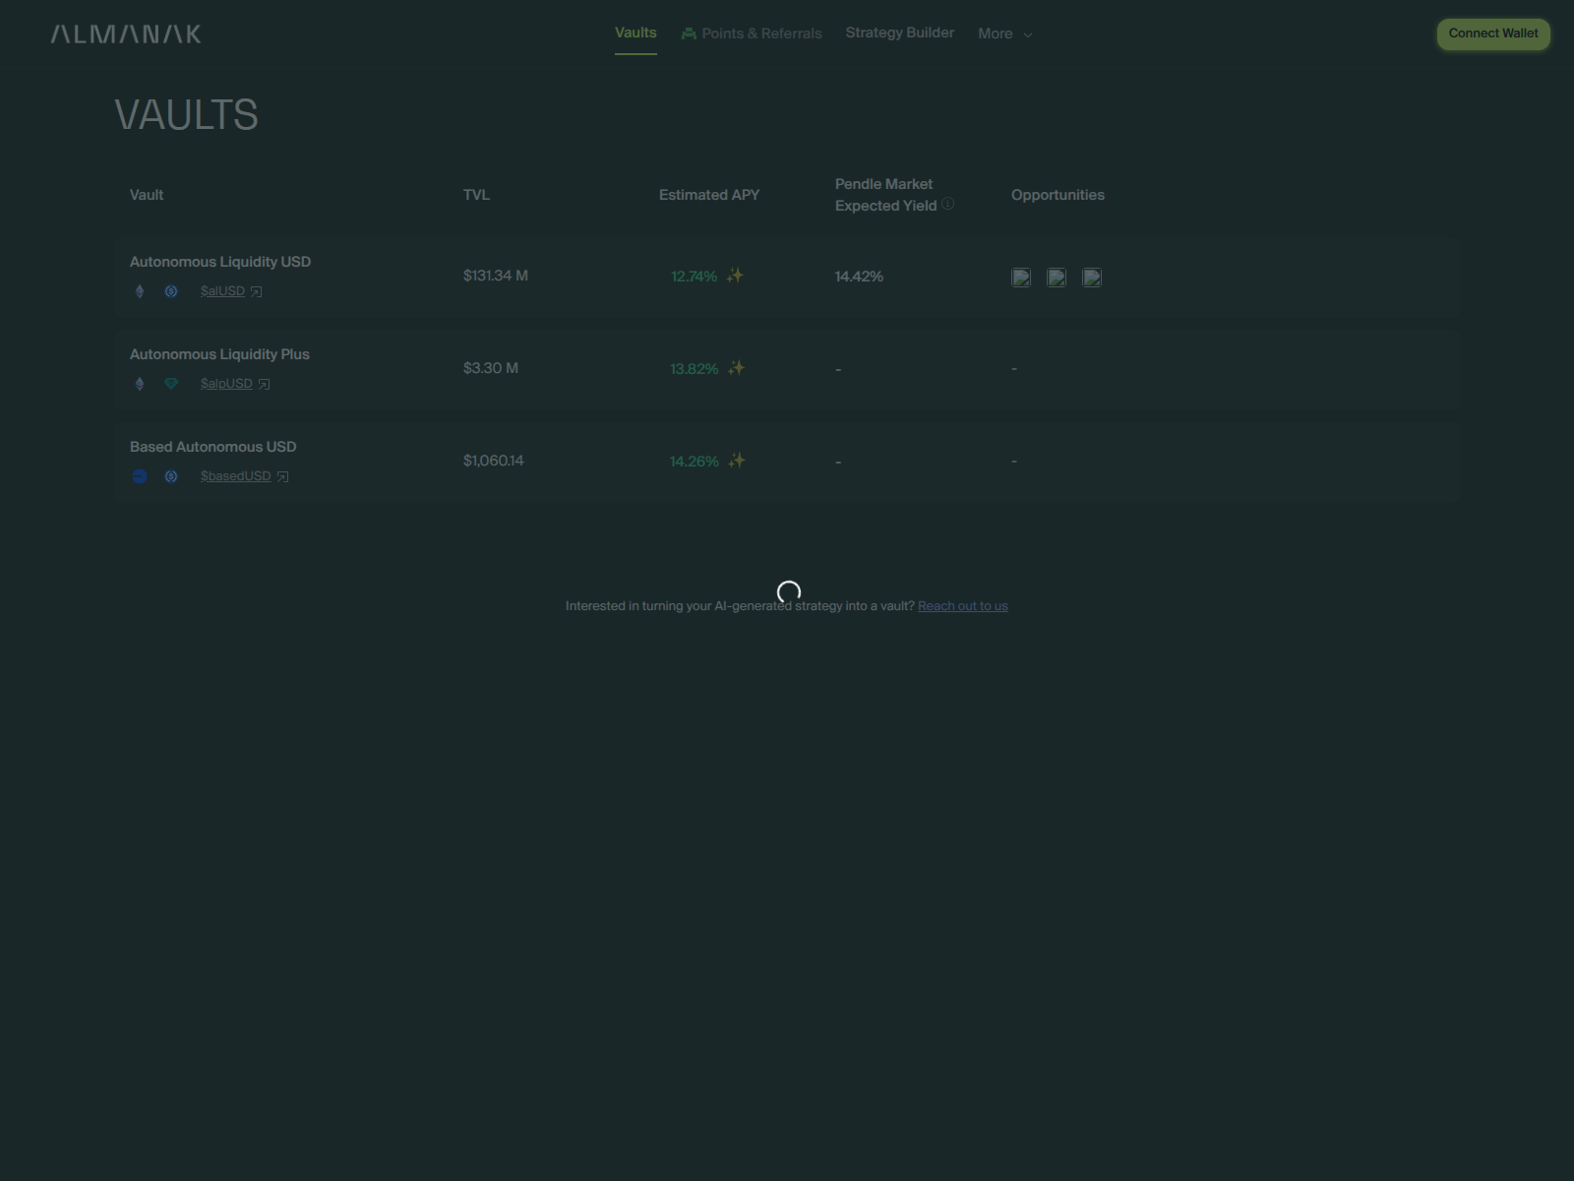Open the $alpUSD token link
This screenshot has width=1574, height=1181.
[x=226, y=384]
